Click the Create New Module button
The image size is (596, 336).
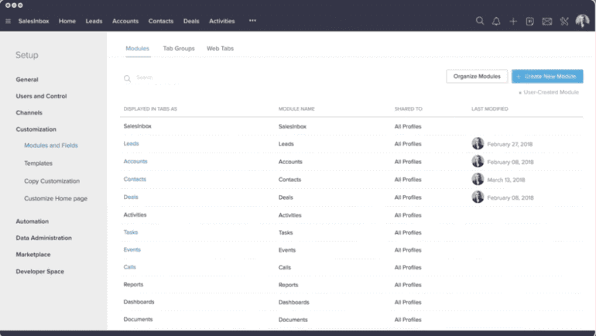pos(547,77)
